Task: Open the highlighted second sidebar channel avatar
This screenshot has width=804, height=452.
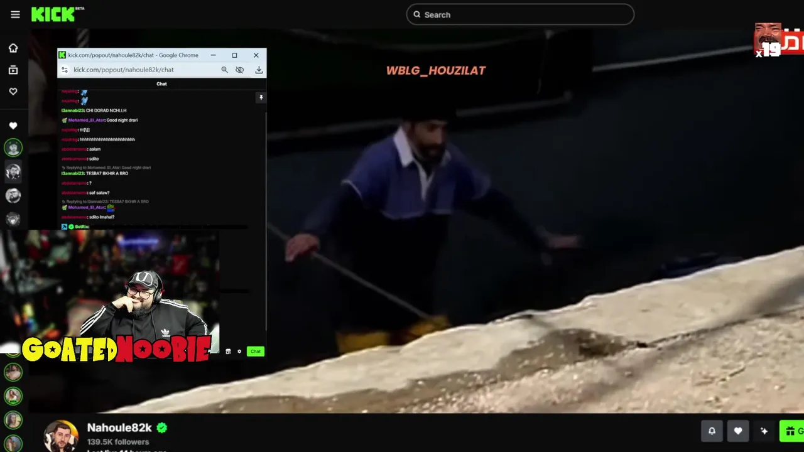Action: [x=13, y=171]
